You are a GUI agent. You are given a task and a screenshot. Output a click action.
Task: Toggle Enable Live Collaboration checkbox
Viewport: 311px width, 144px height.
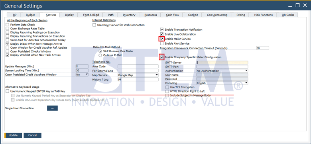click(x=162, y=34)
